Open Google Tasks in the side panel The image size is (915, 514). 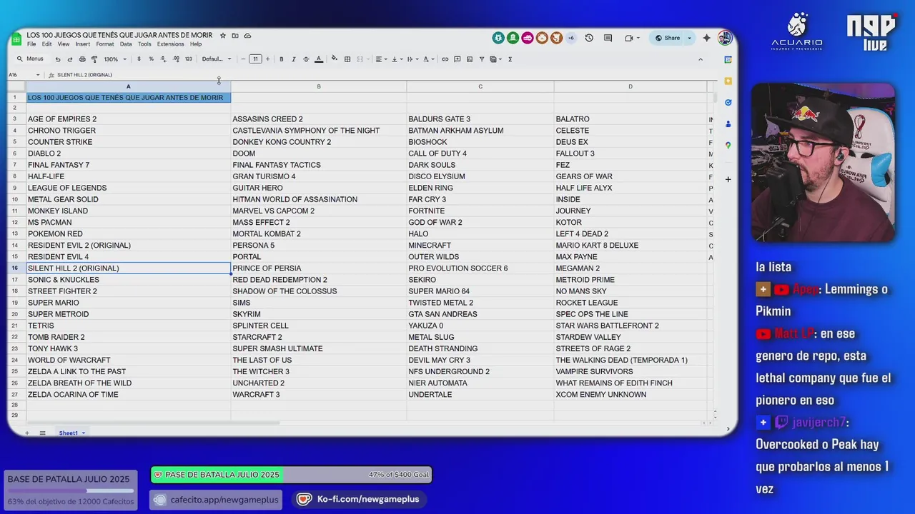[728, 102]
